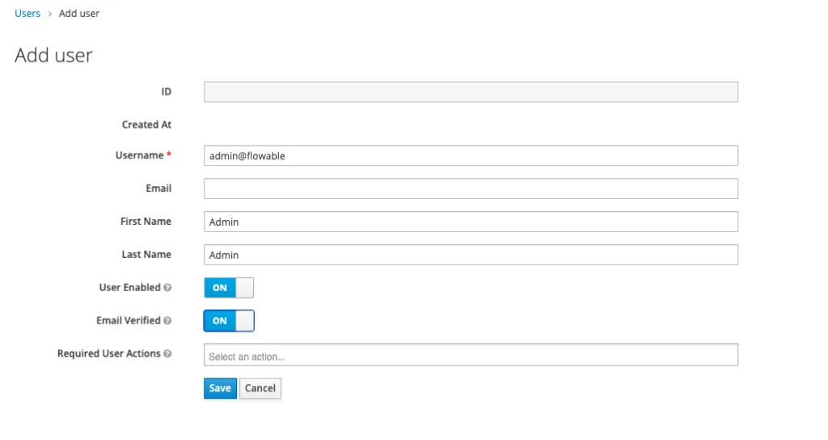828x440 pixels.
Task: Toggle the Email Verified switch off
Action: click(229, 320)
